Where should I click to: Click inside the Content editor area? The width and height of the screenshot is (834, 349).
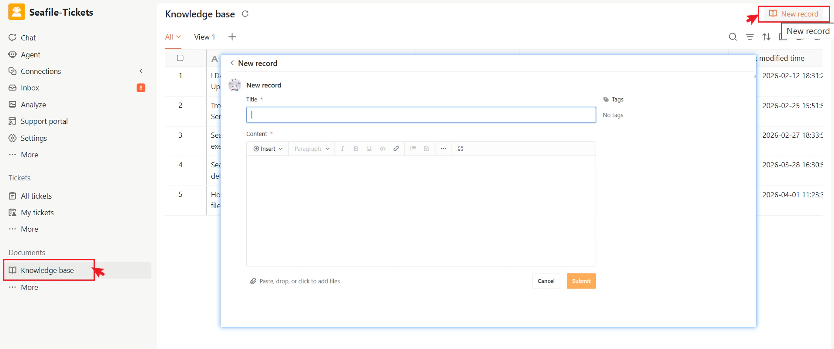click(421, 211)
